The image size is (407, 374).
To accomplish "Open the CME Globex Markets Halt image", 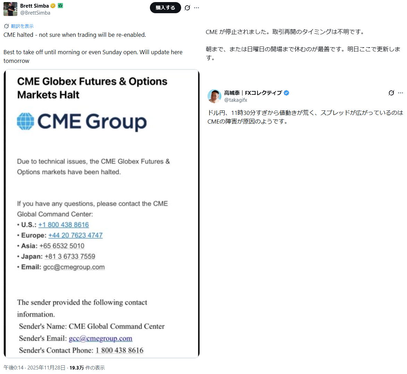I will (101, 139).
